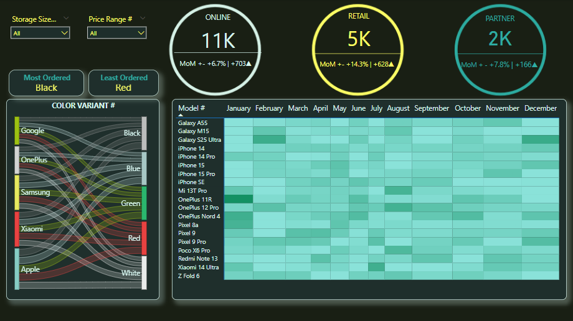Select the Galaxy M15 row label
573x321 pixels.
pos(193,131)
